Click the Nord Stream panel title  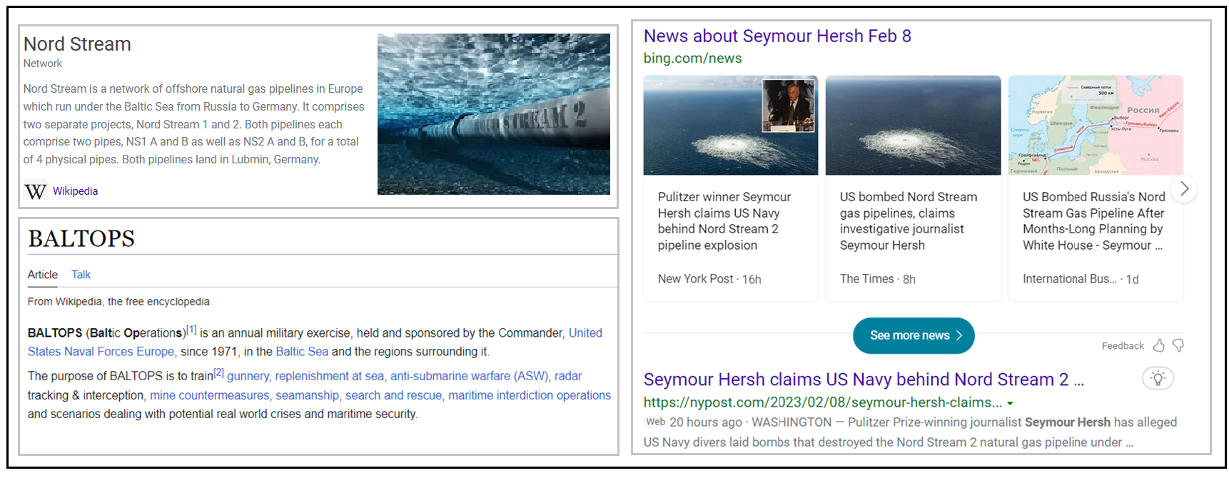click(x=77, y=44)
